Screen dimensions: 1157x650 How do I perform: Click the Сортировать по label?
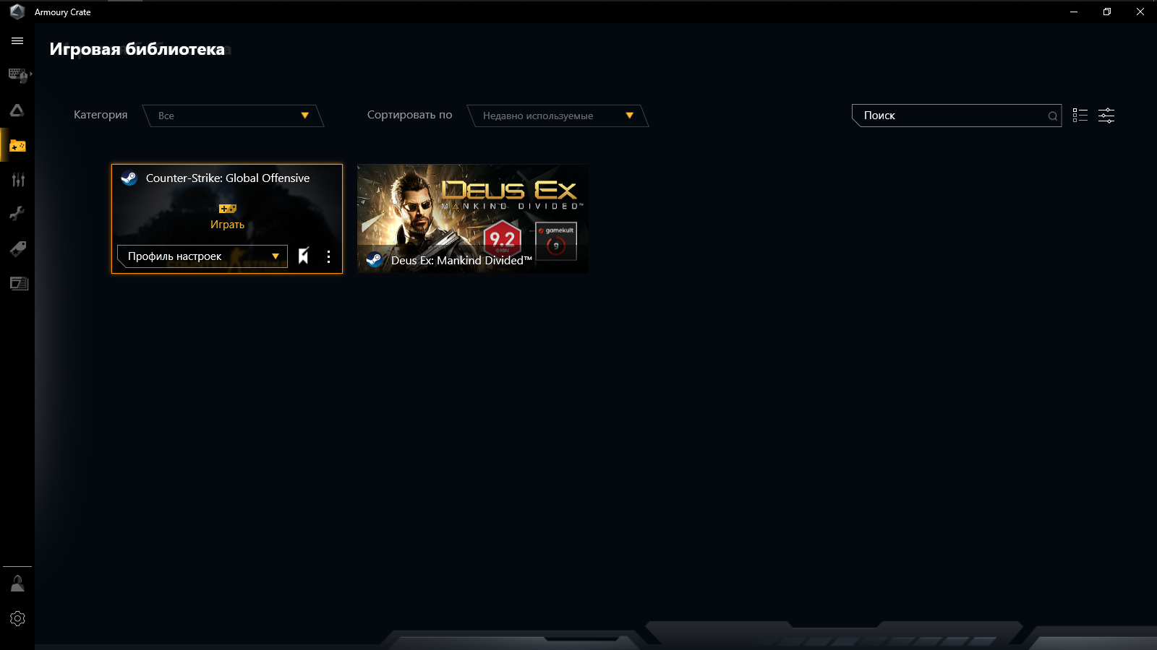pos(409,115)
